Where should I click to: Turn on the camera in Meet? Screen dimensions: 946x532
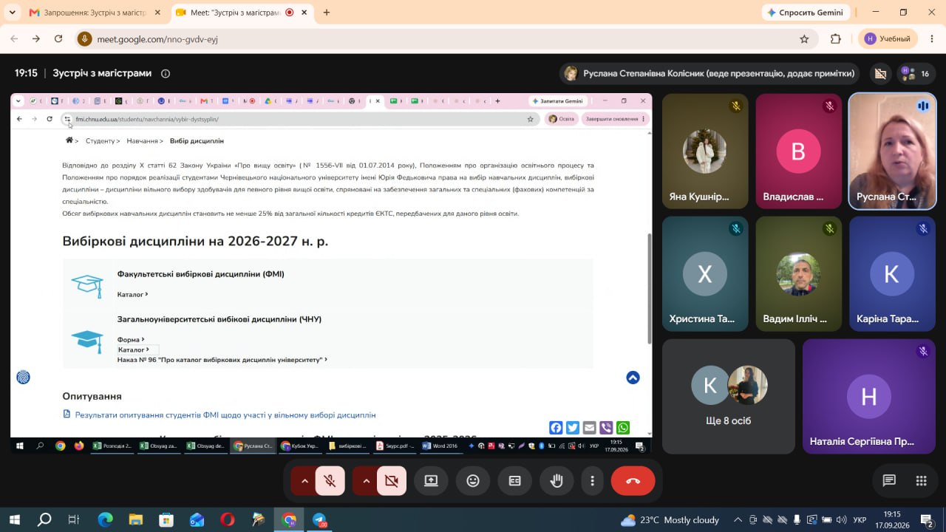(x=392, y=481)
